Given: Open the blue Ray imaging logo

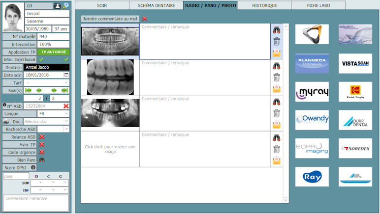Looking at the screenshot, I should tap(312, 177).
